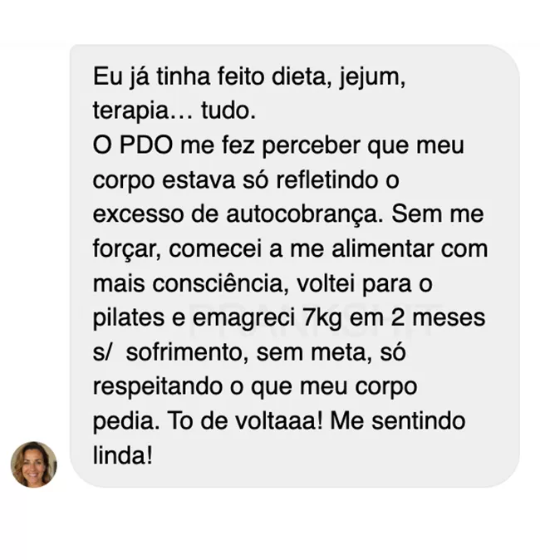Click the word "refletindo" in the bubble
The width and height of the screenshot is (540, 560).
click(x=326, y=179)
